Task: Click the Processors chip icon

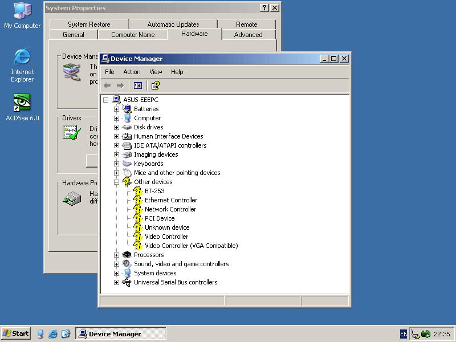Action: click(127, 255)
